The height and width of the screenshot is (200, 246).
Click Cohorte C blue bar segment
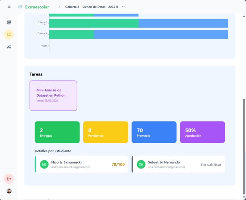183,23
